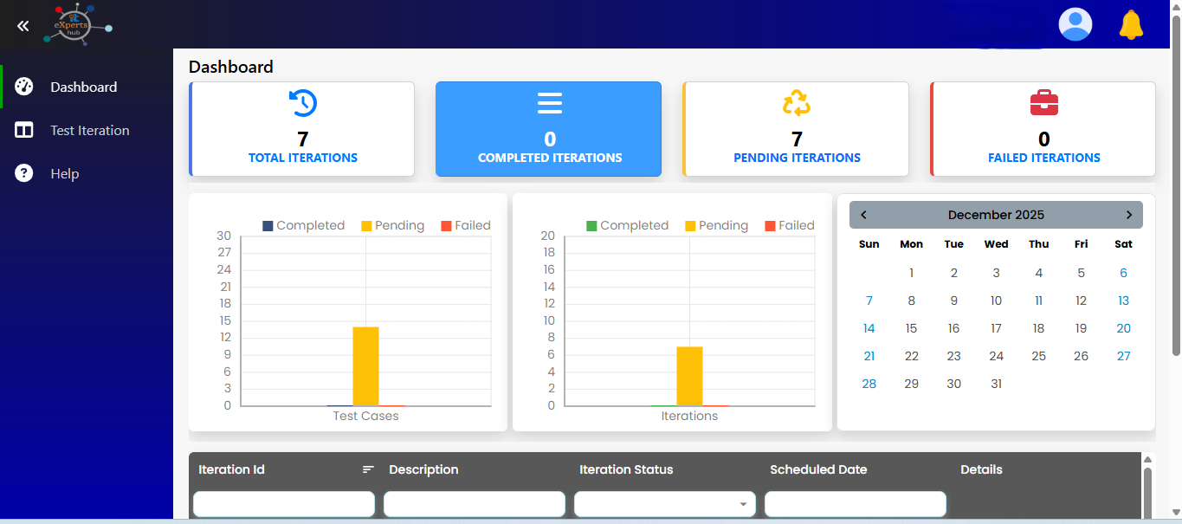Toggle Completed legend in Test Cases chart
This screenshot has height=524, width=1182.
coord(303,226)
